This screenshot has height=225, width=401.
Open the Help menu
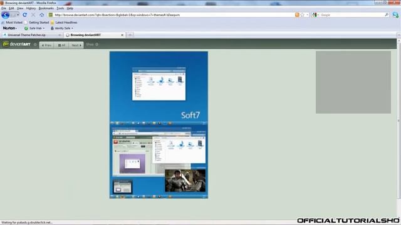tap(70, 8)
